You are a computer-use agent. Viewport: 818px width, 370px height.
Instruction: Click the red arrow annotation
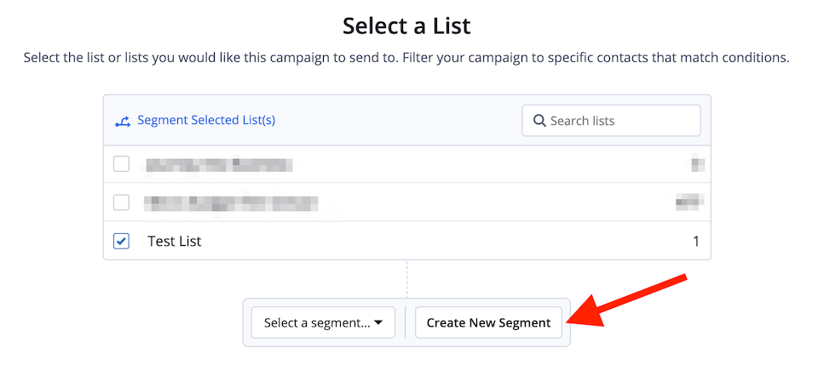pyautogui.click(x=629, y=301)
